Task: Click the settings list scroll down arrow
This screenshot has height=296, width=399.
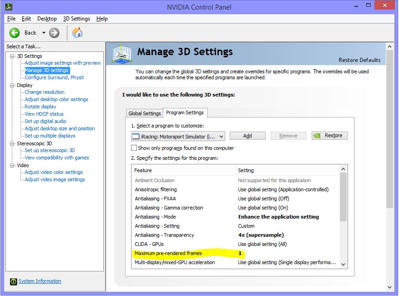Action: (343, 264)
